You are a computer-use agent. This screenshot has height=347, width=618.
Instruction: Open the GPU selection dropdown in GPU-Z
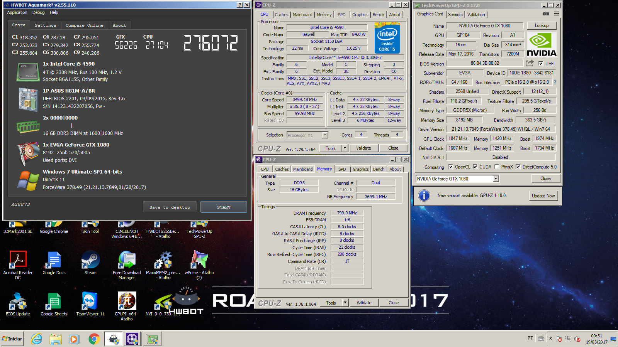496,179
